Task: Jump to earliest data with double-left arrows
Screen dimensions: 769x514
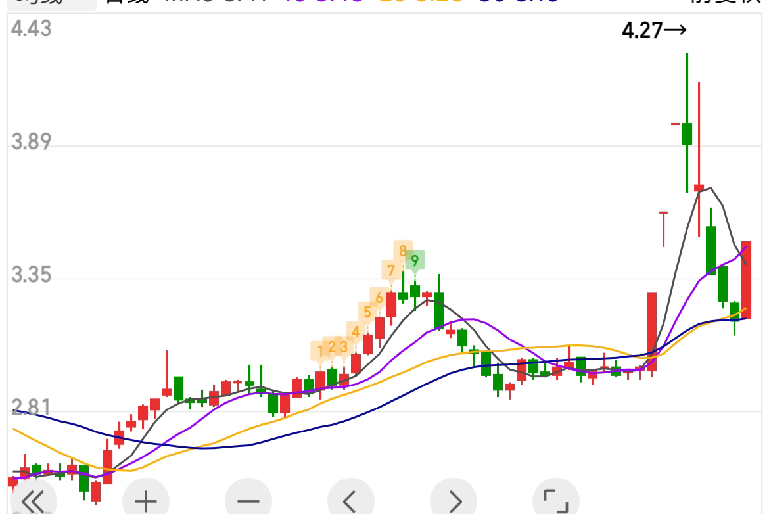Action: tap(34, 500)
